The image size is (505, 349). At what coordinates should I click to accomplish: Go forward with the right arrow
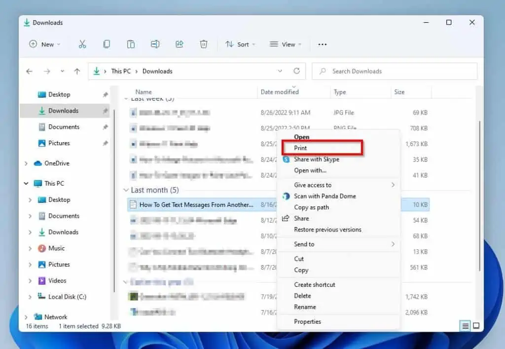point(47,71)
